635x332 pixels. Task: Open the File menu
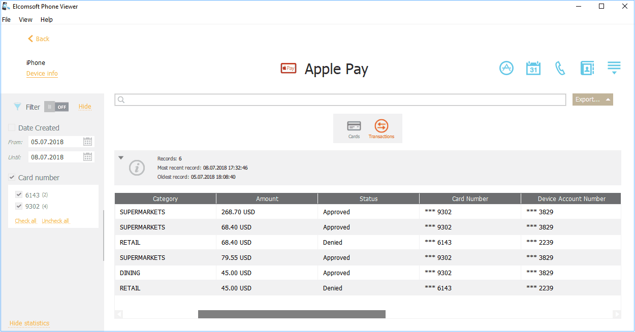(x=6, y=20)
